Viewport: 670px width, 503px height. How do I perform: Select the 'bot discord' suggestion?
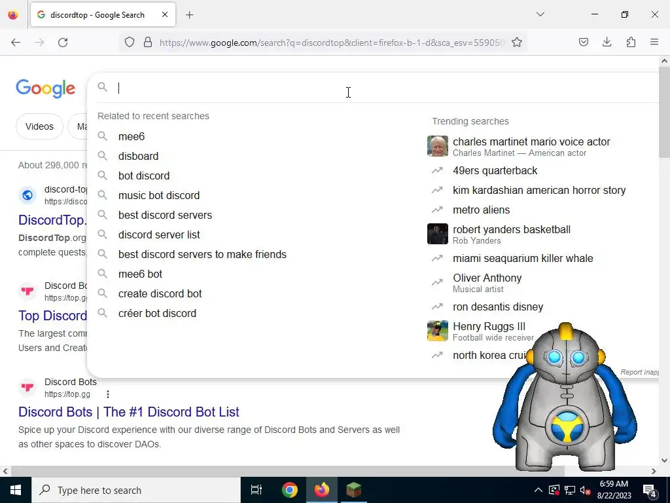pyautogui.click(x=144, y=176)
